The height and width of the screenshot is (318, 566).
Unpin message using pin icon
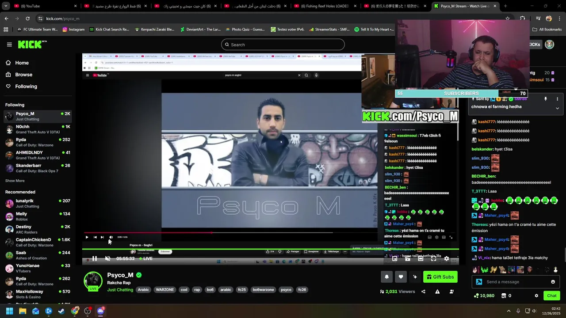click(546, 99)
